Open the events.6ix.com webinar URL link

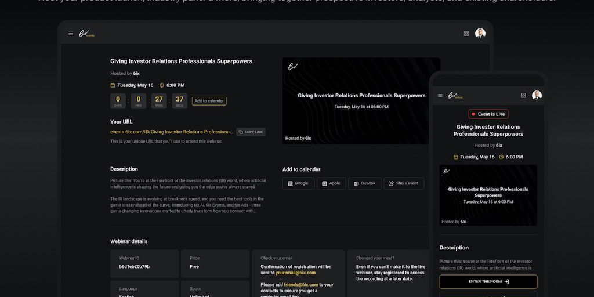[x=171, y=132]
